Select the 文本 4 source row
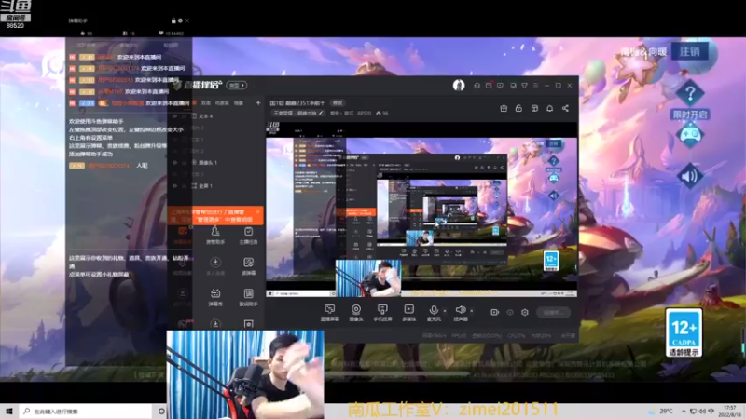 pyautogui.click(x=215, y=115)
